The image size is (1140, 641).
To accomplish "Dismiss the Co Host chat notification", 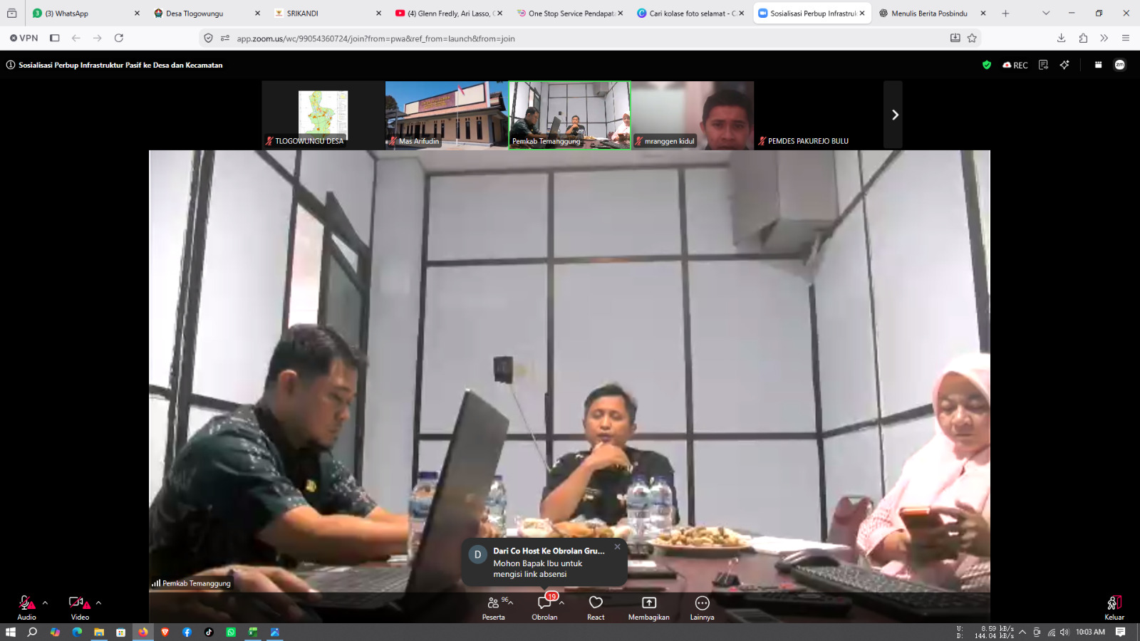I will tap(617, 547).
